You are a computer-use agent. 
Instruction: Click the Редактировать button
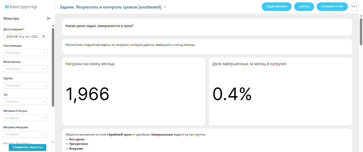pos(277,7)
